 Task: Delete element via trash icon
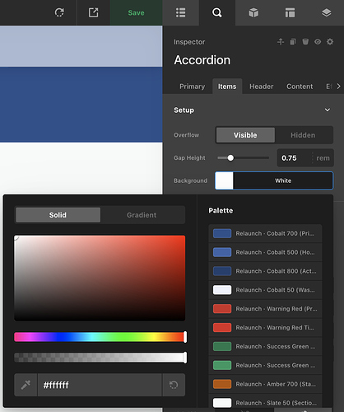(x=305, y=42)
